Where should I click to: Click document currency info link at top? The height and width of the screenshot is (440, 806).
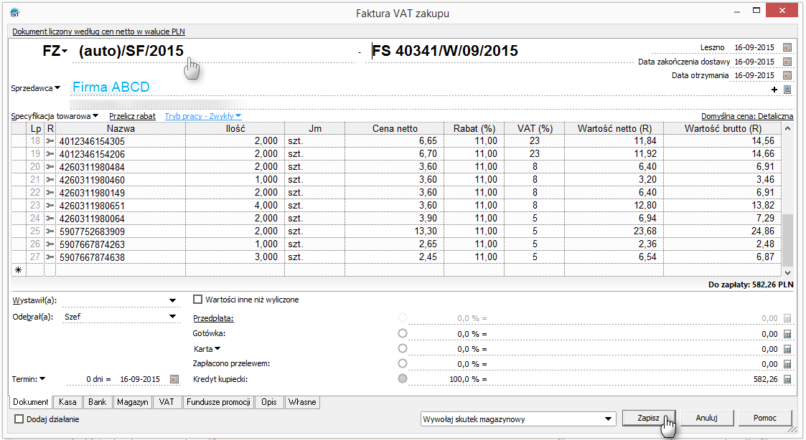99,32
